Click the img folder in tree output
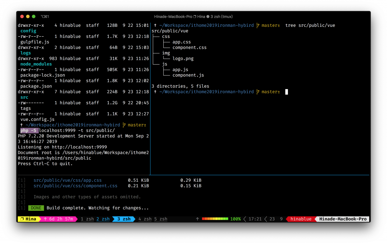The height and width of the screenshot is (244, 387). (x=166, y=53)
